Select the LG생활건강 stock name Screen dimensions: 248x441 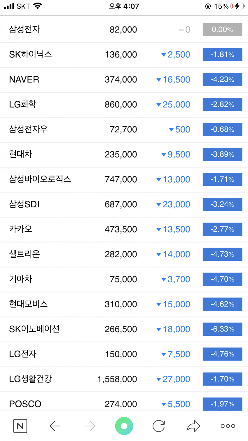pos(30,379)
